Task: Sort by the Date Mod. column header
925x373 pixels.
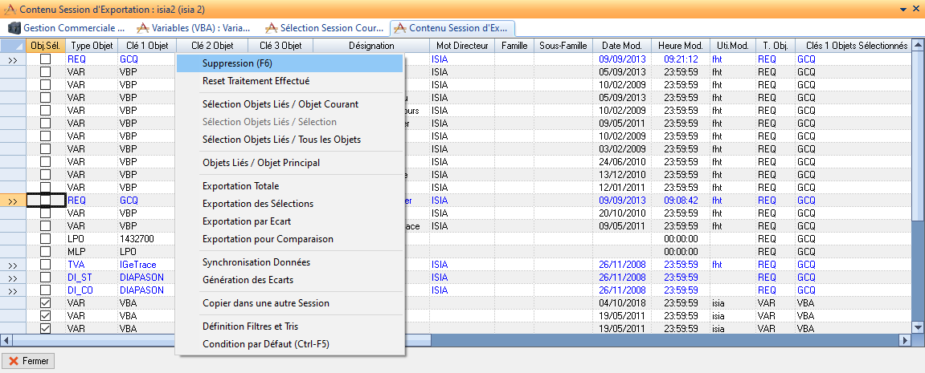Action: click(x=621, y=46)
